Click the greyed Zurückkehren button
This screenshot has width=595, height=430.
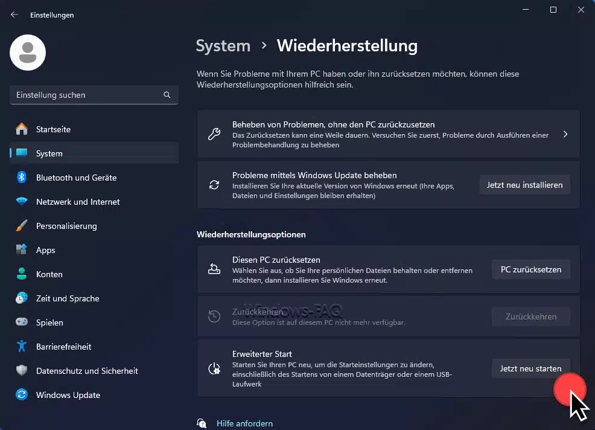click(531, 316)
